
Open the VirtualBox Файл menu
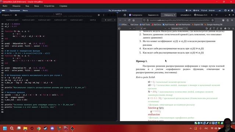click(x=5, y=6)
